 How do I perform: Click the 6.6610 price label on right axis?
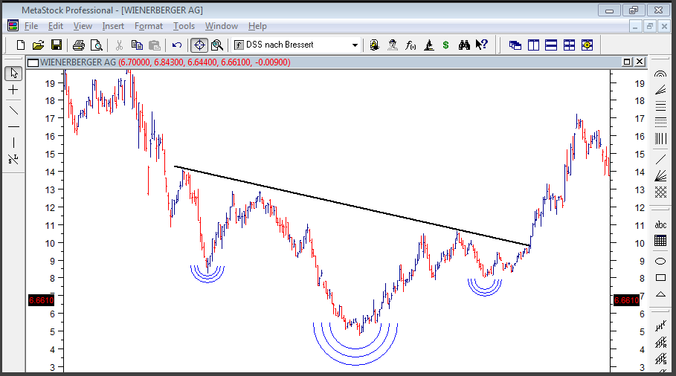tap(626, 300)
